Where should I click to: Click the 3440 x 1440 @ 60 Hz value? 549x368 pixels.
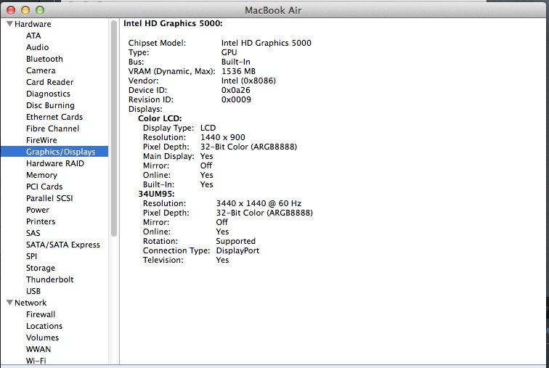click(x=259, y=203)
